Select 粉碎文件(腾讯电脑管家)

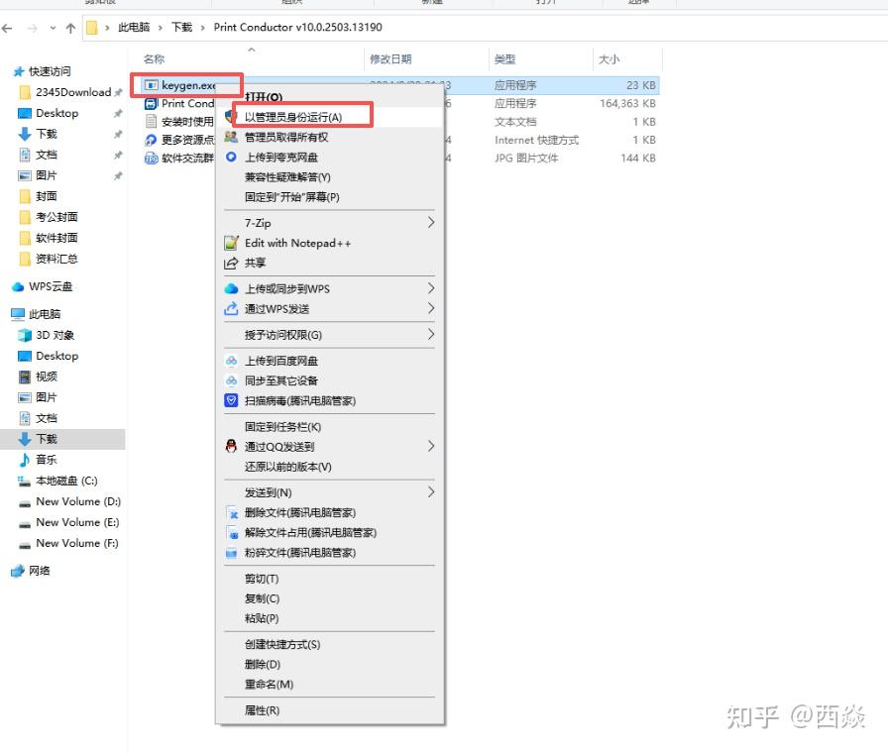coord(300,553)
